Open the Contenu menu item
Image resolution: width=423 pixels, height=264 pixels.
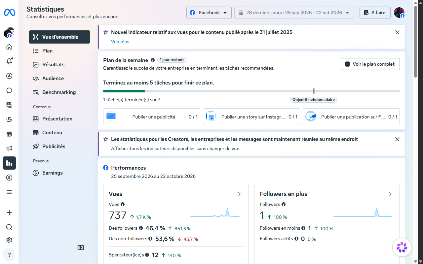[x=59, y=133]
